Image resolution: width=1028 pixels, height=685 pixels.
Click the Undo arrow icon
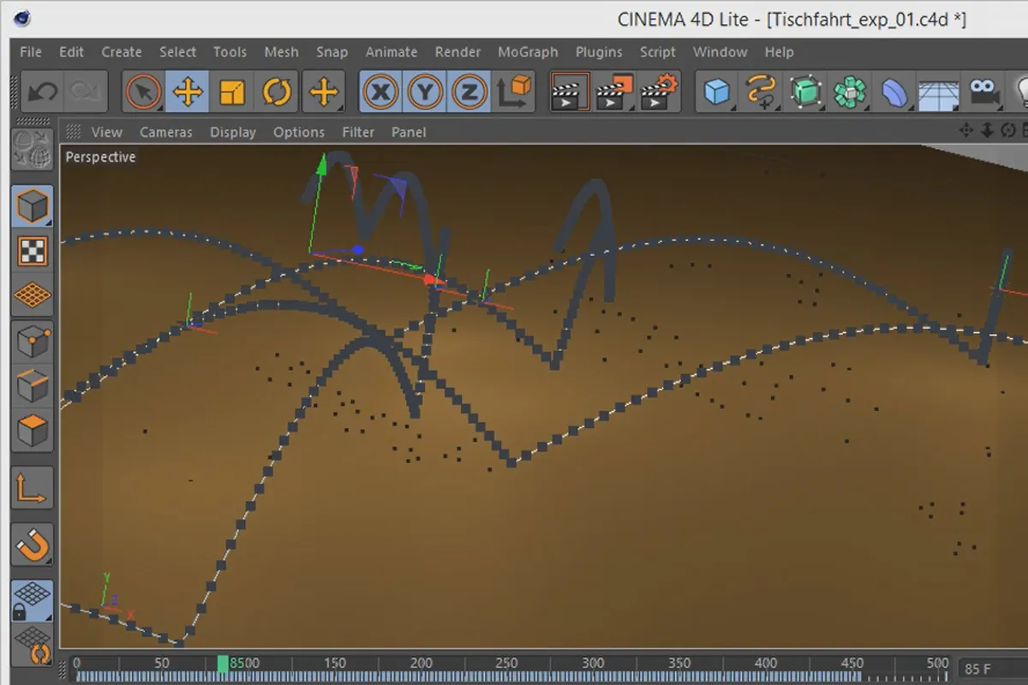click(41, 92)
